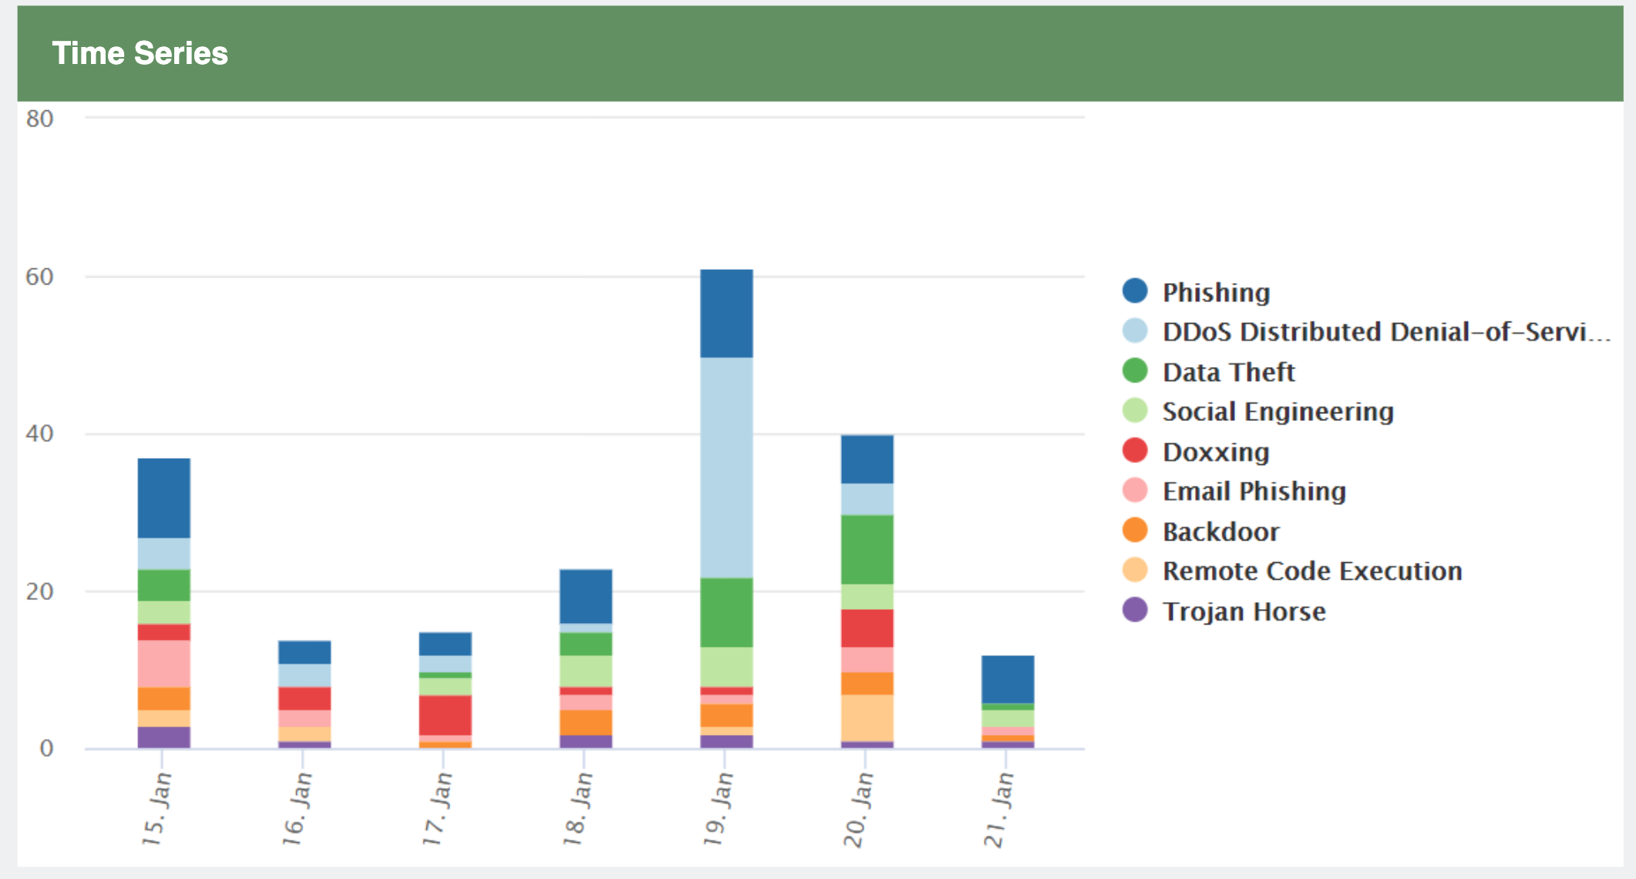This screenshot has width=1636, height=879.
Task: Click Email Phishing legend item
Action: point(1254,491)
